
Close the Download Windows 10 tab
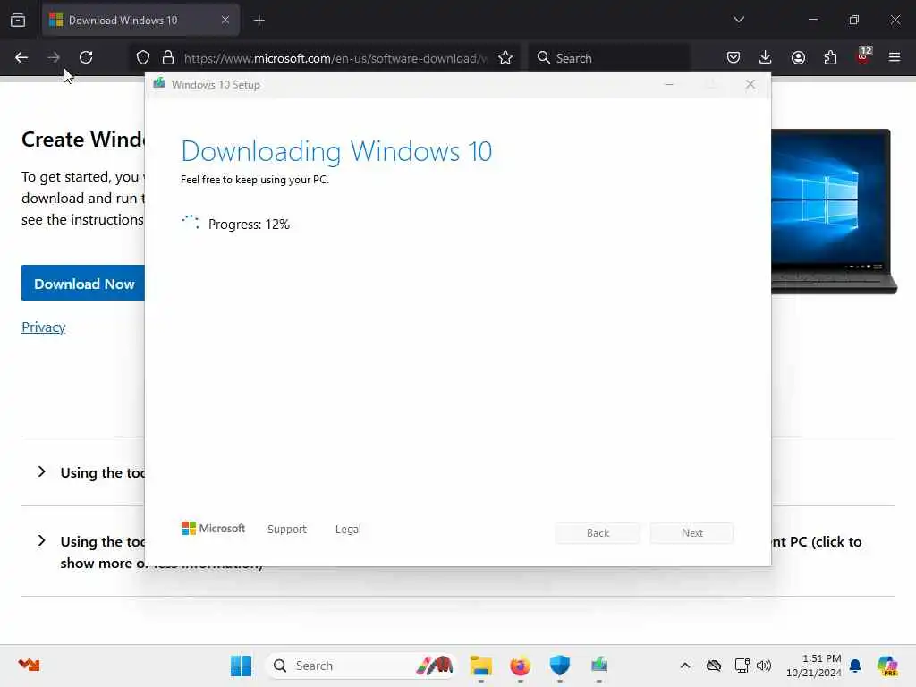(225, 20)
